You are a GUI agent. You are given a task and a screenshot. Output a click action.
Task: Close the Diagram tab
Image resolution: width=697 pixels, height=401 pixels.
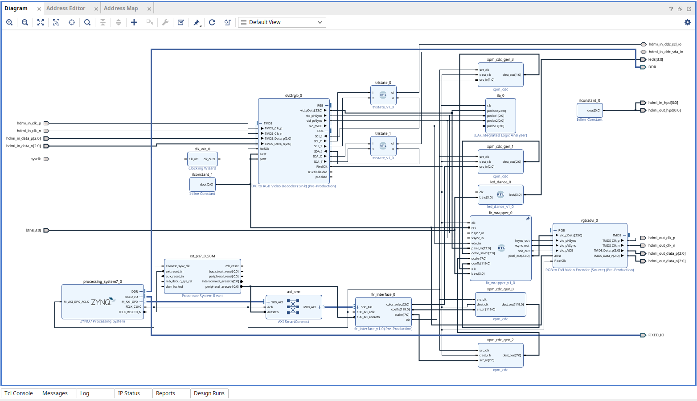point(39,9)
